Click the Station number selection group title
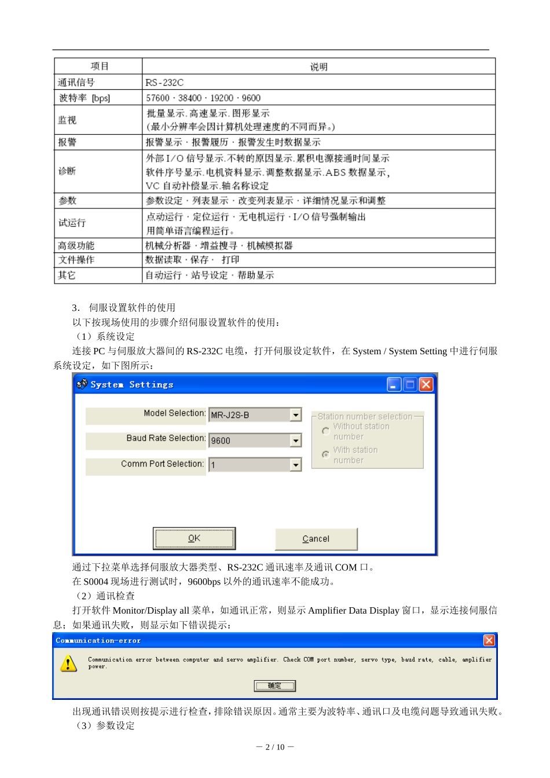The image size is (550, 778). pyautogui.click(x=365, y=416)
